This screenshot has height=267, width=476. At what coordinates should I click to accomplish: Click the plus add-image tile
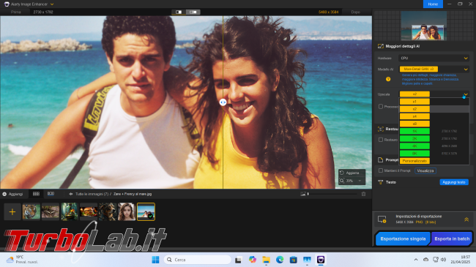click(12, 212)
